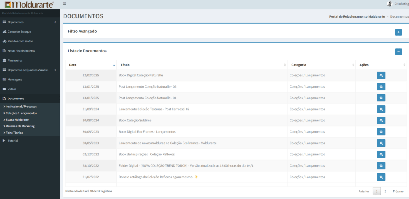409x199 pixels.
Task: Go to Próximo page
Action: point(398,191)
